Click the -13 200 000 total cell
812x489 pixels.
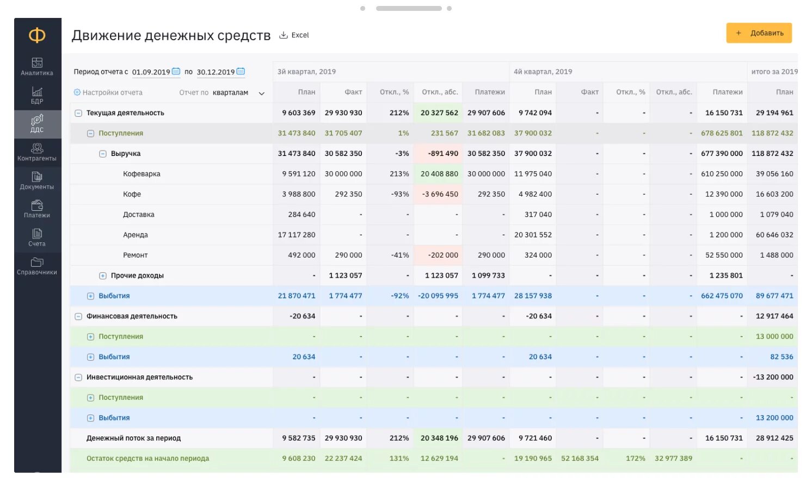(x=772, y=377)
